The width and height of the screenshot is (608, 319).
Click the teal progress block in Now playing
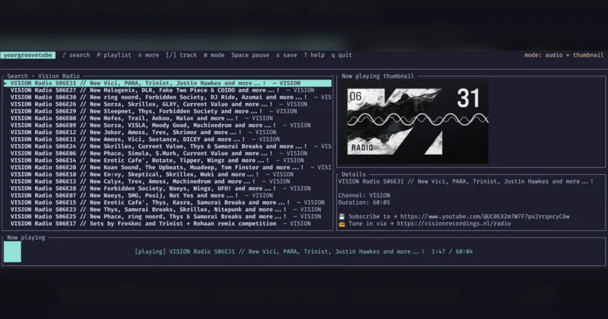[x=13, y=251]
